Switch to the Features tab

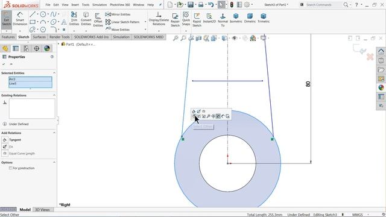click(8, 37)
